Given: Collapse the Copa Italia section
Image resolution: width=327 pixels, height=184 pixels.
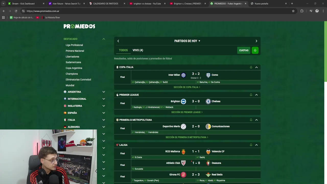Looking at the screenshot, I should [256, 67].
